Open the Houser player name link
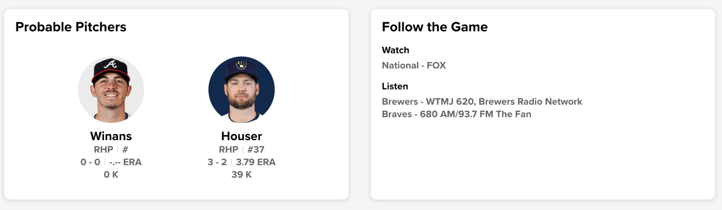This screenshot has height=210, width=722. coord(241,136)
